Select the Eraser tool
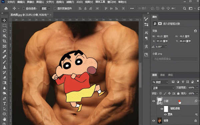The height and width of the screenshot is (125, 200). pos(4,78)
